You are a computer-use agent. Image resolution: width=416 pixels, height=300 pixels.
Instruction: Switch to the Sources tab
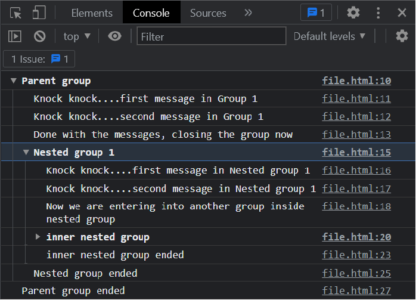[208, 13]
